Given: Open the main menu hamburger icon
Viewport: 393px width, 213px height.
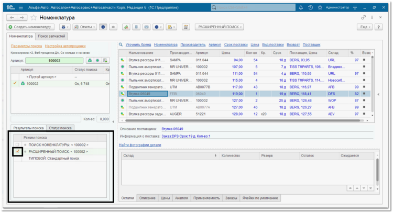Looking at the screenshot, I should click(21, 7).
